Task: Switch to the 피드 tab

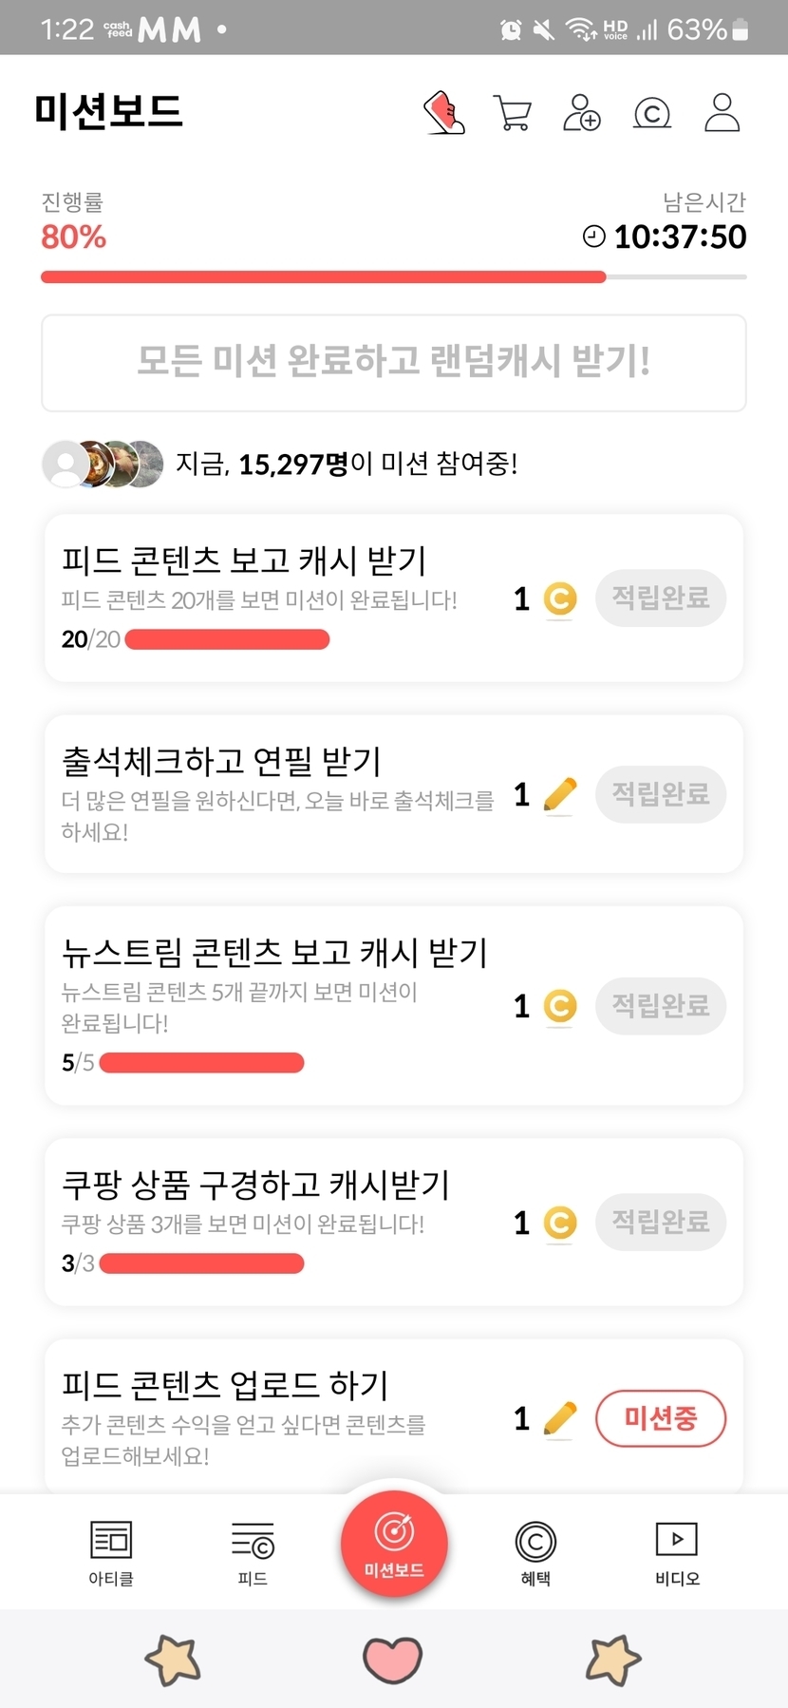Action: point(253,1552)
